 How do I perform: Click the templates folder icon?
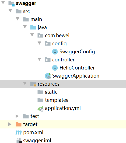pos(40,100)
